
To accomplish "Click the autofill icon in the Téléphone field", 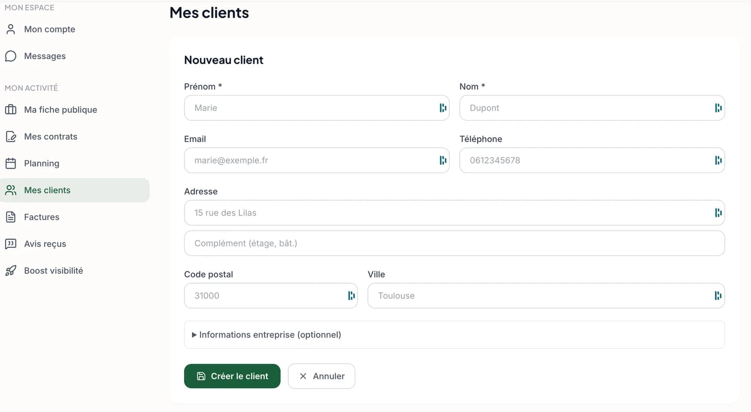I will coord(718,160).
